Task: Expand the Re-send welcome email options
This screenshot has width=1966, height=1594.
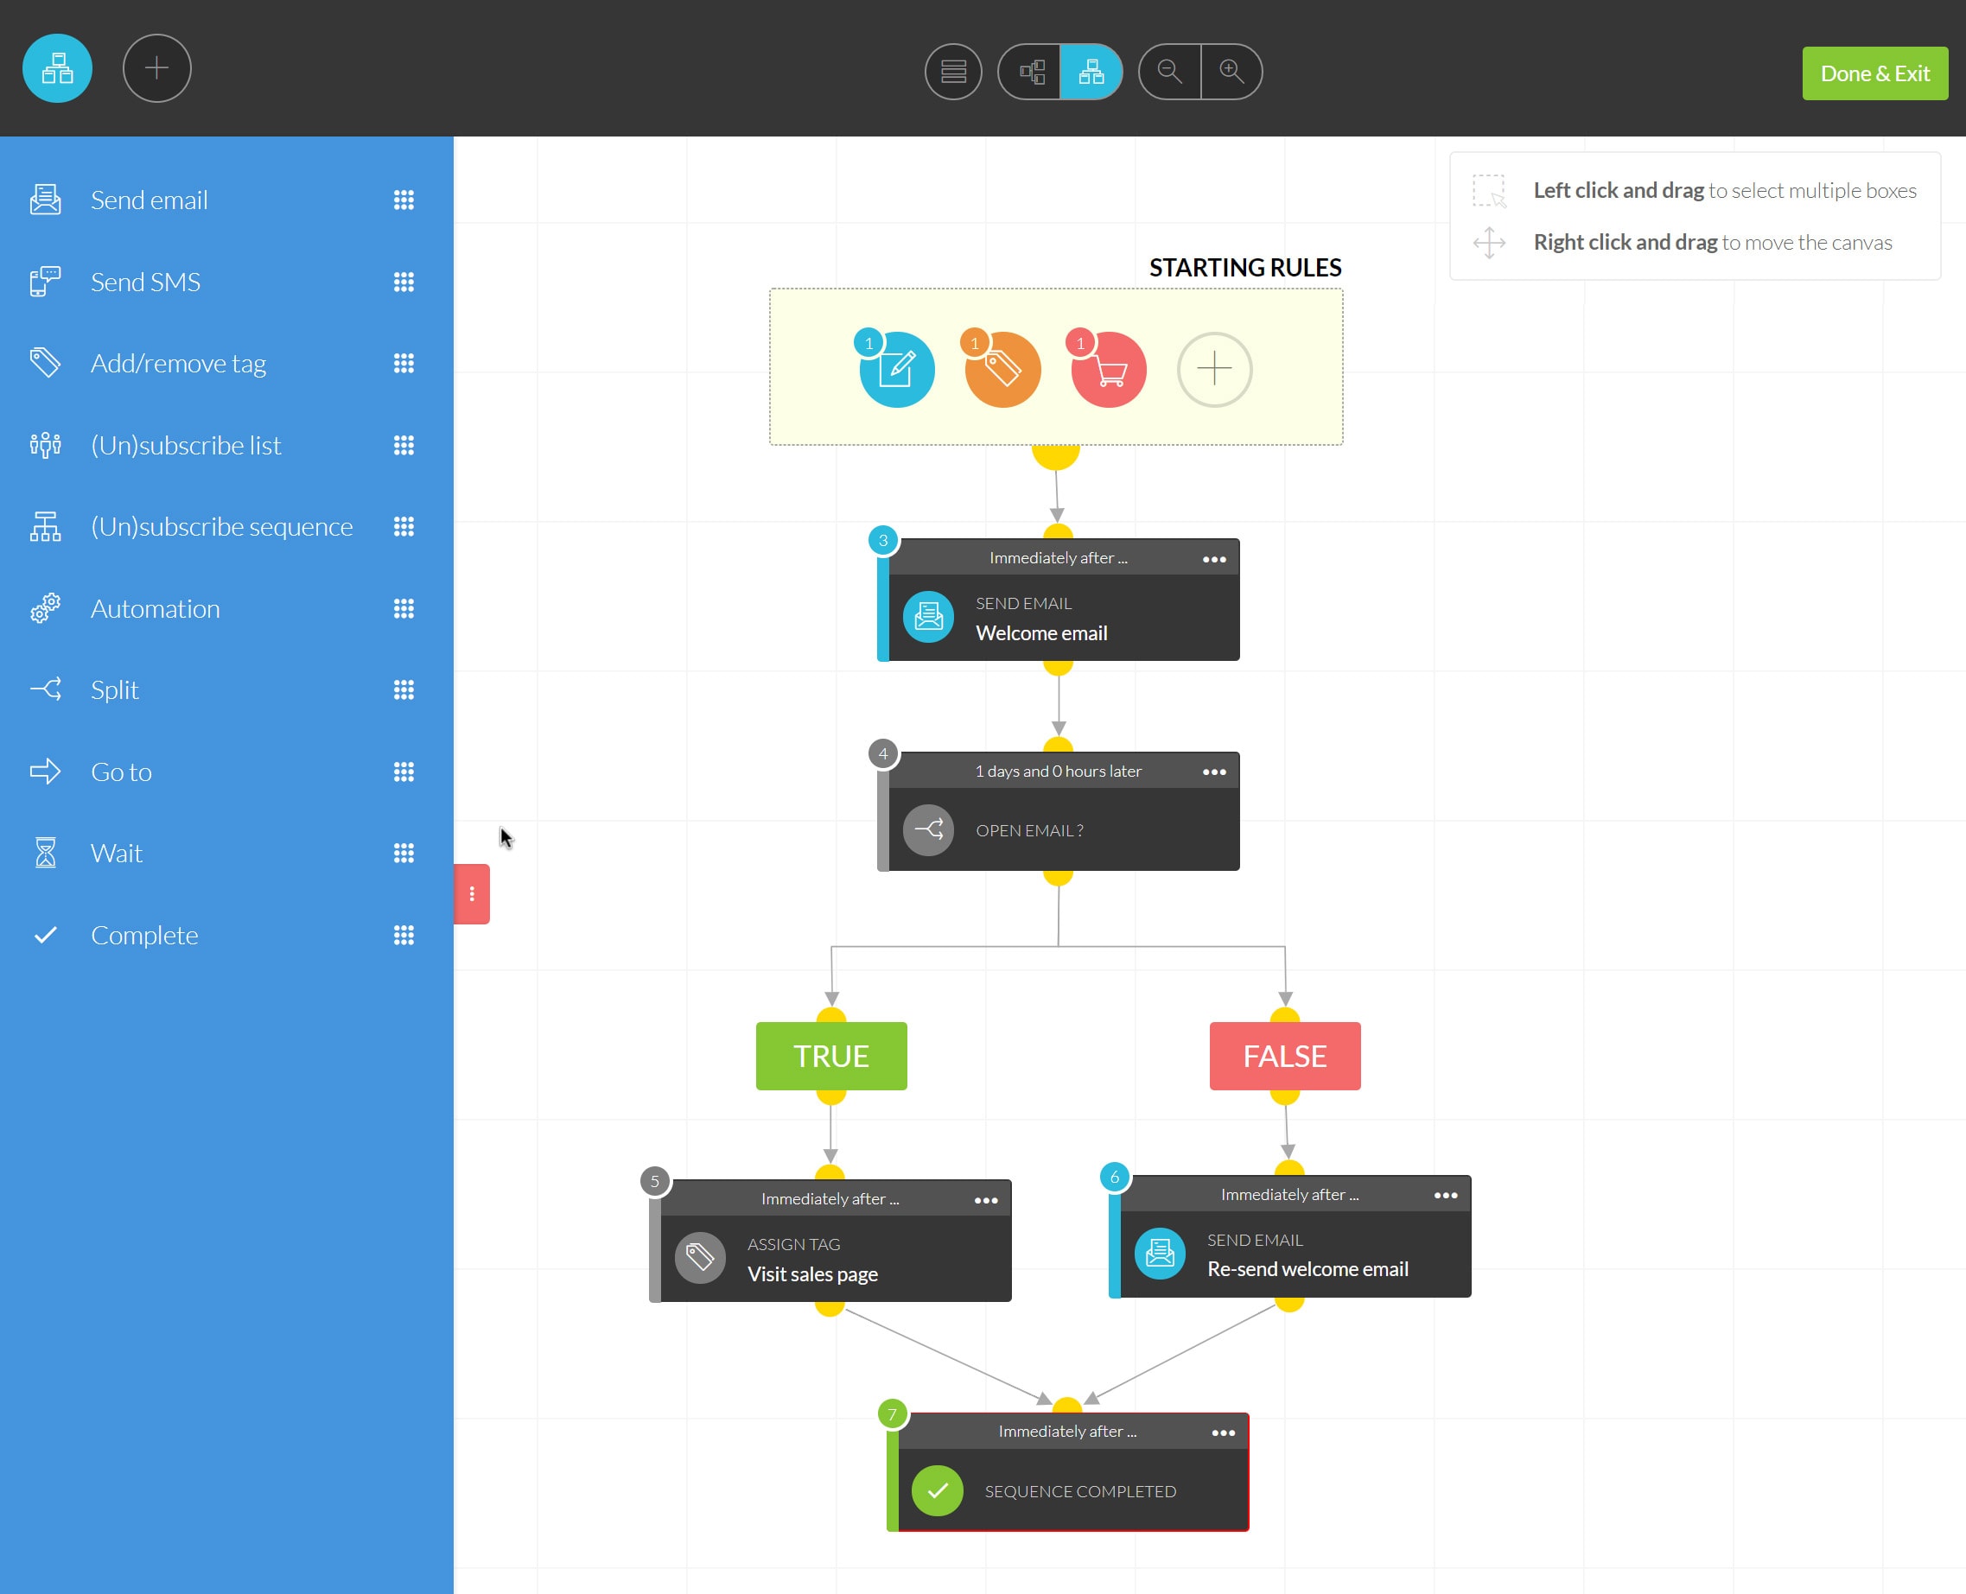Action: [x=1446, y=1197]
